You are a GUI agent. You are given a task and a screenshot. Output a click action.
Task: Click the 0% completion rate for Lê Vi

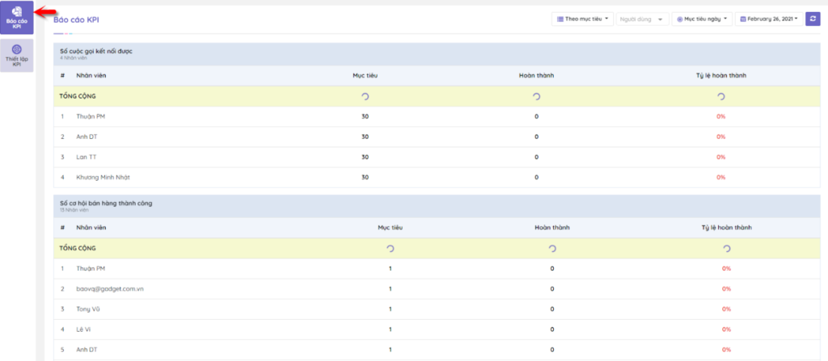727,330
